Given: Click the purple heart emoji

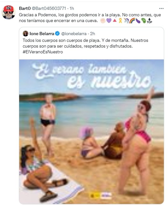Looking at the screenshot, I should click(x=109, y=21).
